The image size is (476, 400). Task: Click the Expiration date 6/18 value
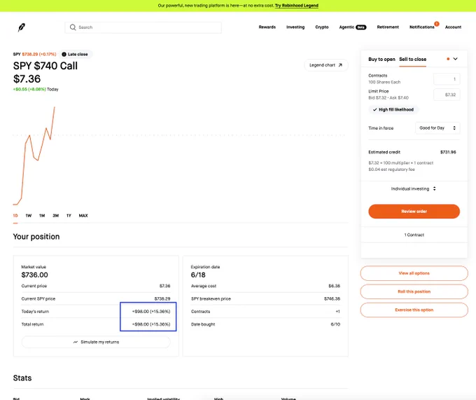(198, 275)
